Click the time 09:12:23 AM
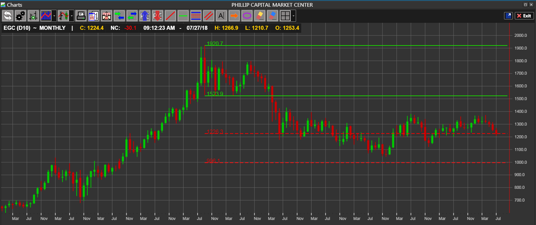 [159, 28]
